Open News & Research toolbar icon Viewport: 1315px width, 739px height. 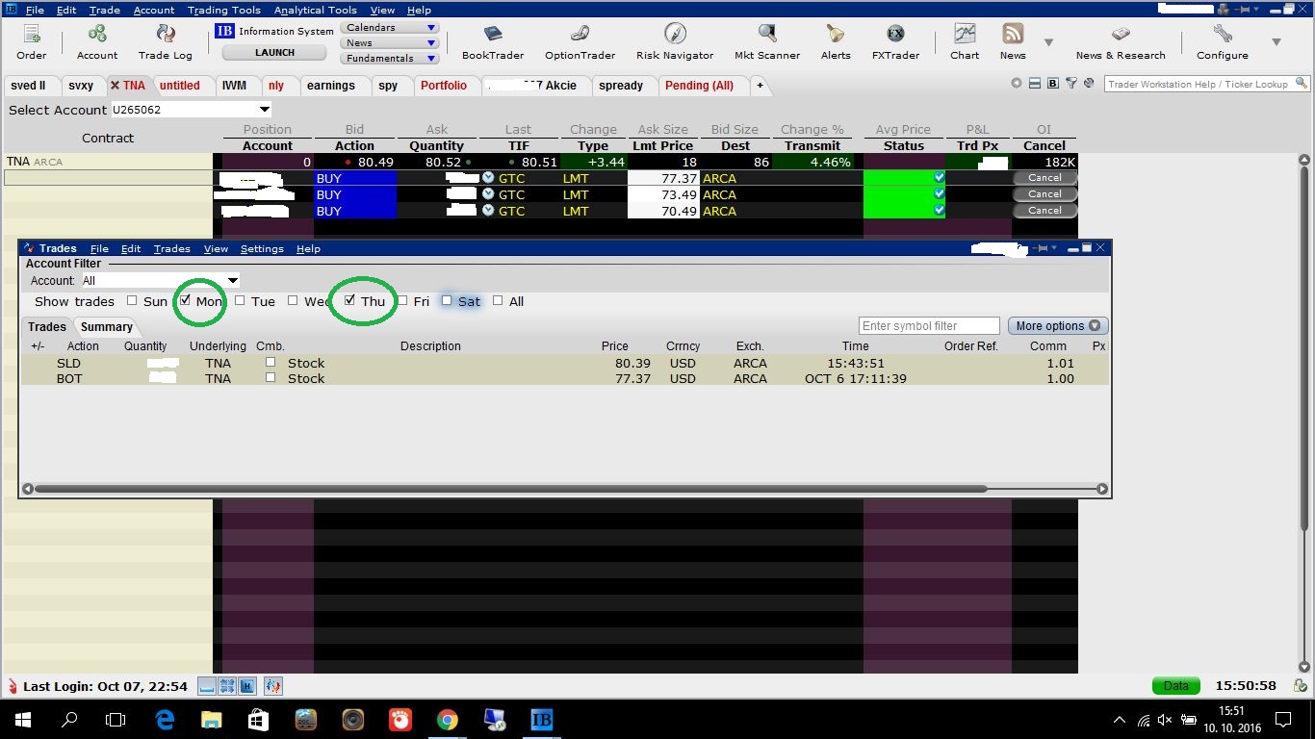point(1121,42)
